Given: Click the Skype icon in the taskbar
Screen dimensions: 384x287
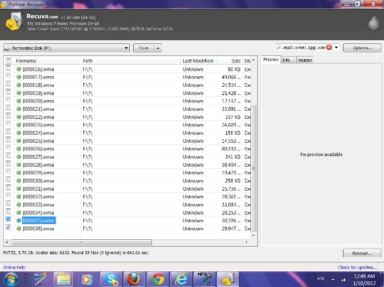Looking at the screenshot, I should pyautogui.click(x=112, y=278).
